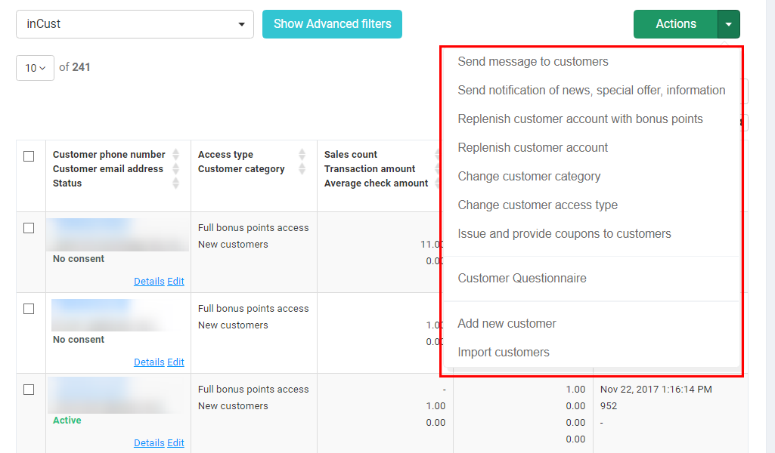Screen dimensions: 775x453
Task: Open the rows-per-page 10 dropdown
Action: tap(35, 68)
